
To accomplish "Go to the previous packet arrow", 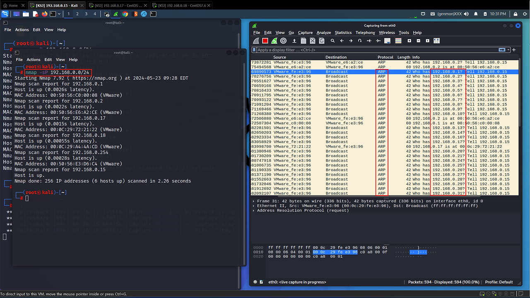I will (342, 41).
